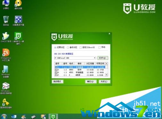Click the partition list scroll-up arrow

[x=106, y=64]
